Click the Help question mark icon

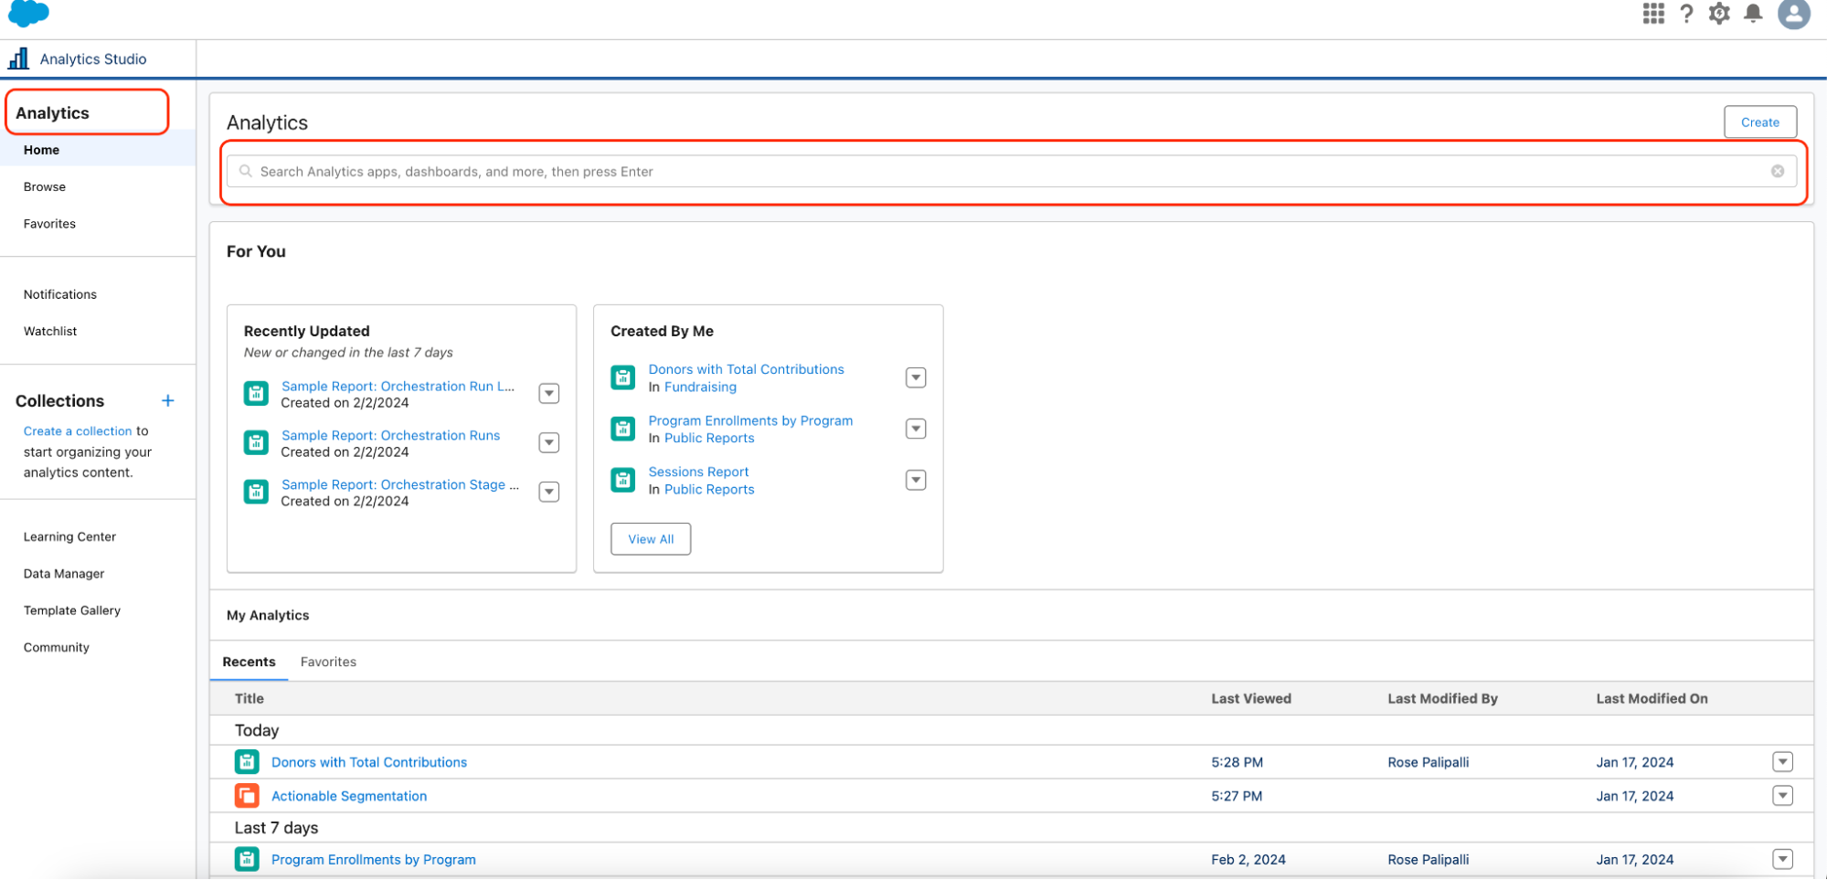1686,14
